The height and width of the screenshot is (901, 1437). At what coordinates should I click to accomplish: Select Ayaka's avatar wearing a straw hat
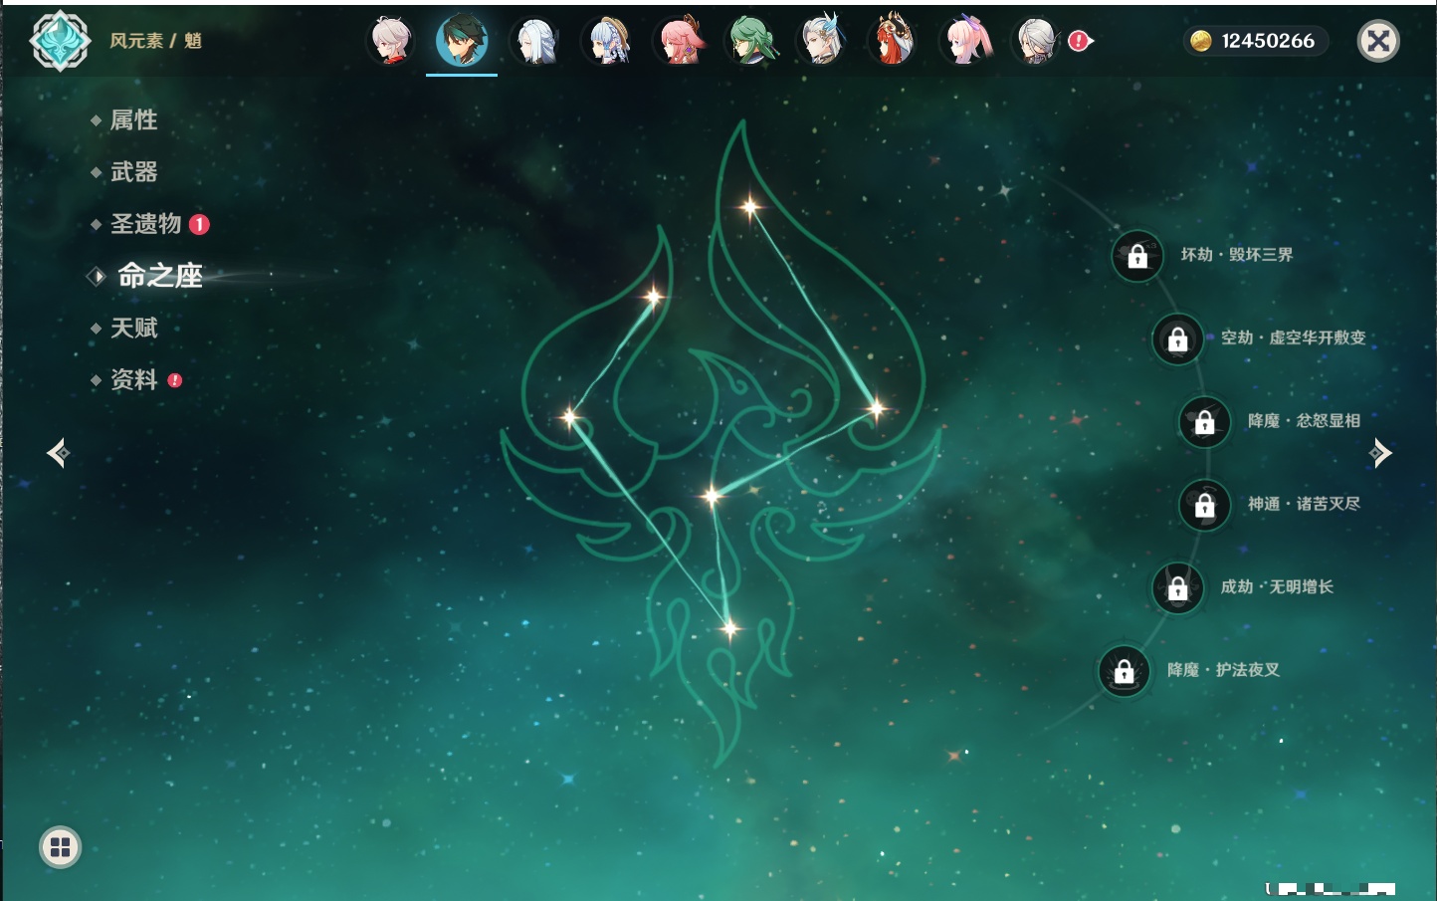pyautogui.click(x=606, y=42)
